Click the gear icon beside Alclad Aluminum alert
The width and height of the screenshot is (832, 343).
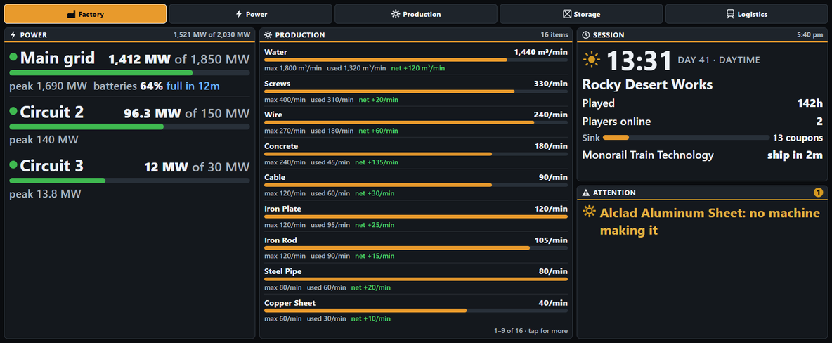click(589, 212)
